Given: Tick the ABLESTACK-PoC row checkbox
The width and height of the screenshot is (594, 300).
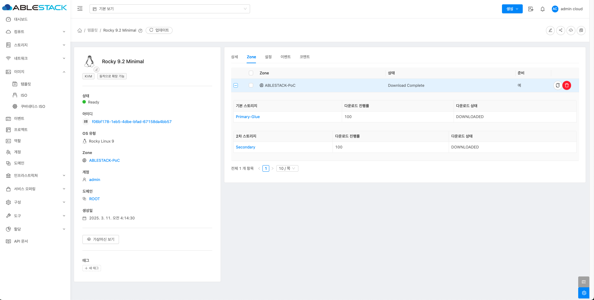Looking at the screenshot, I should 251,86.
